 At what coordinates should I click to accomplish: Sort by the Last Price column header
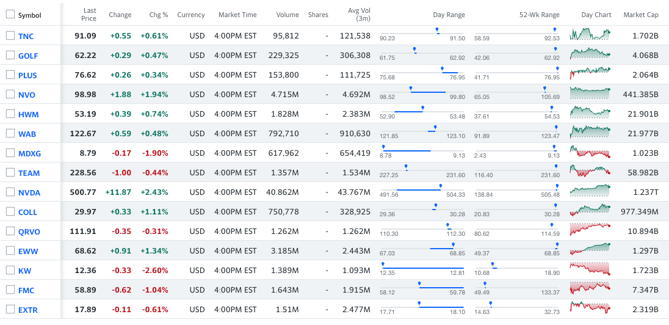coord(90,15)
